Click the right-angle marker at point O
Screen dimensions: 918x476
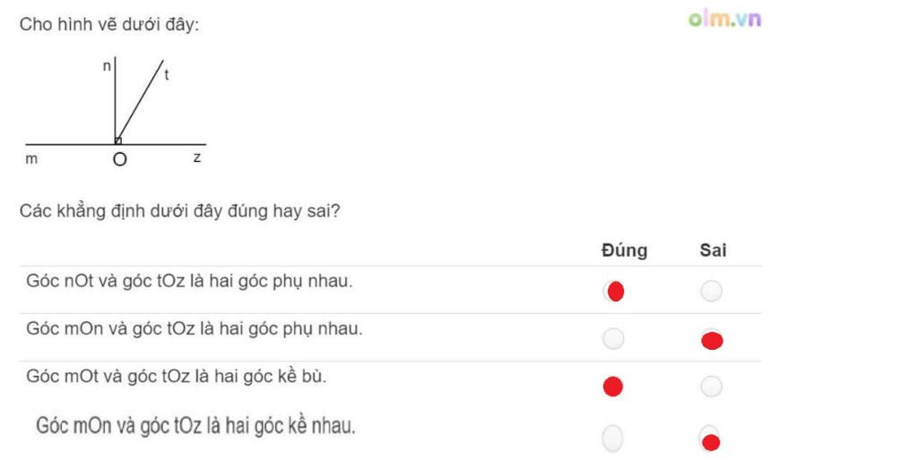point(118,140)
